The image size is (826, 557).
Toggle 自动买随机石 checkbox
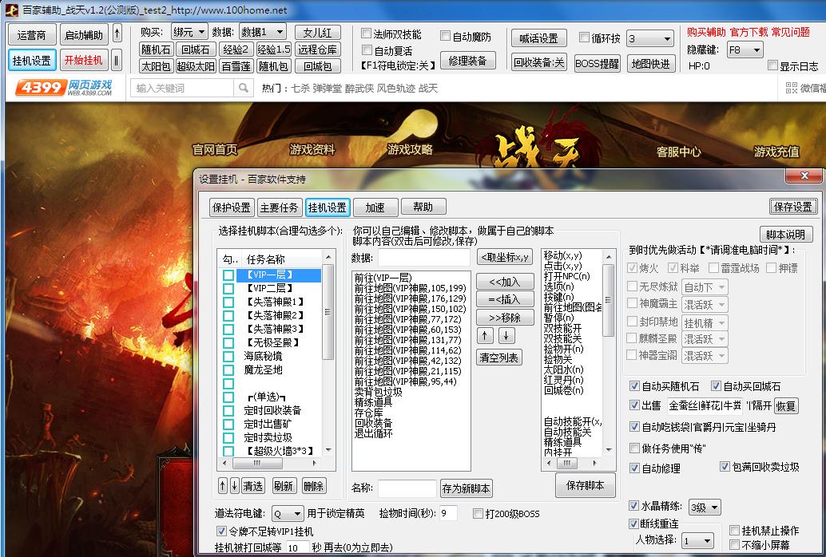tap(635, 386)
